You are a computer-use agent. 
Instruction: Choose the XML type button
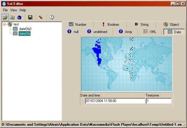click(150, 32)
